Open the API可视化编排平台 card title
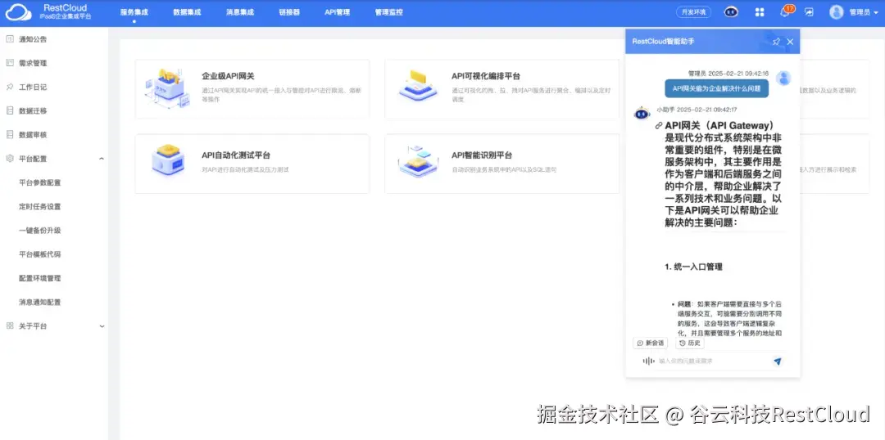Image resolution: width=885 pixels, height=440 pixels. (x=486, y=76)
